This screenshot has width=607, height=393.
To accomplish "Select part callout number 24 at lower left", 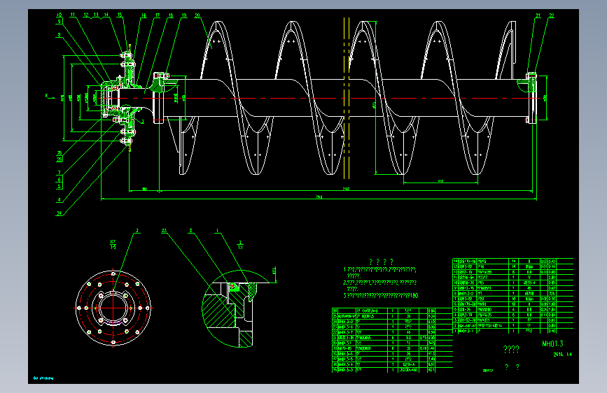I will tap(60, 213).
